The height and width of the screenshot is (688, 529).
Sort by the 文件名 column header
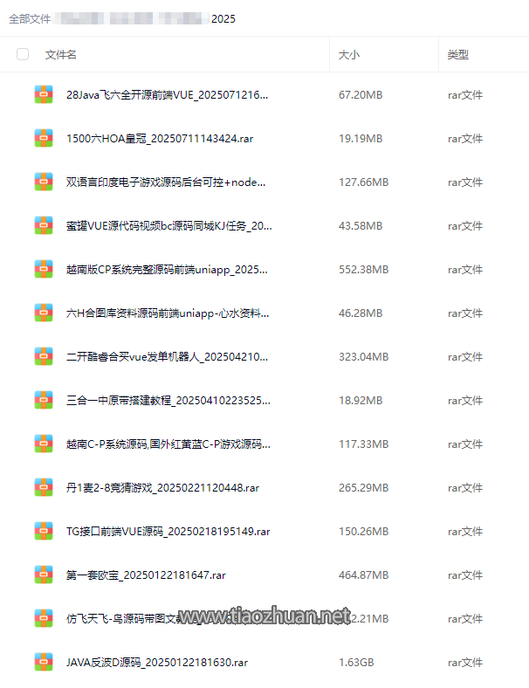tap(61, 55)
